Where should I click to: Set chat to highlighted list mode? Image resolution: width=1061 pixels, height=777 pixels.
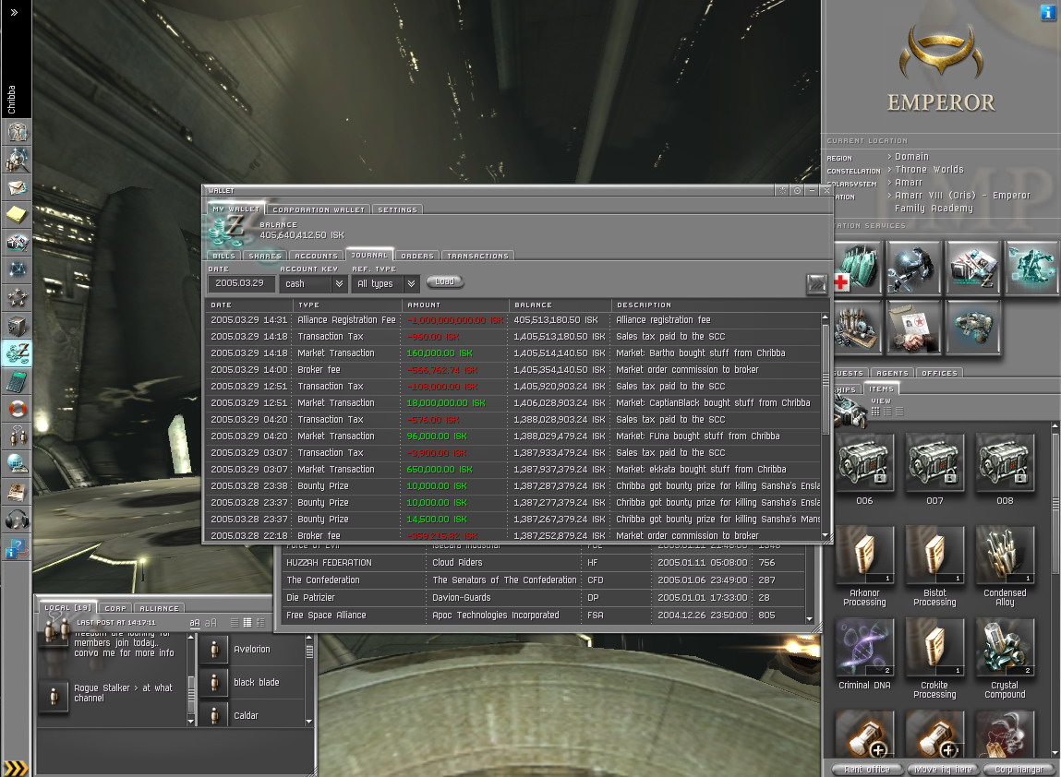(x=247, y=623)
